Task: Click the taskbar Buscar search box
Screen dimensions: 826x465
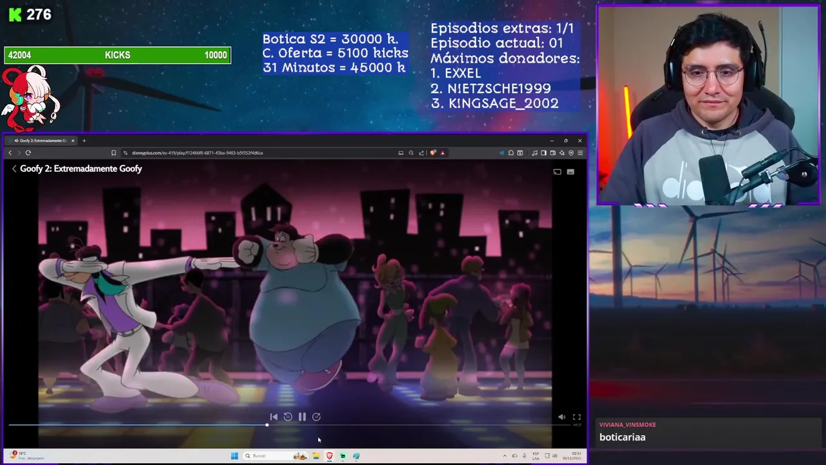Action: (x=276, y=456)
